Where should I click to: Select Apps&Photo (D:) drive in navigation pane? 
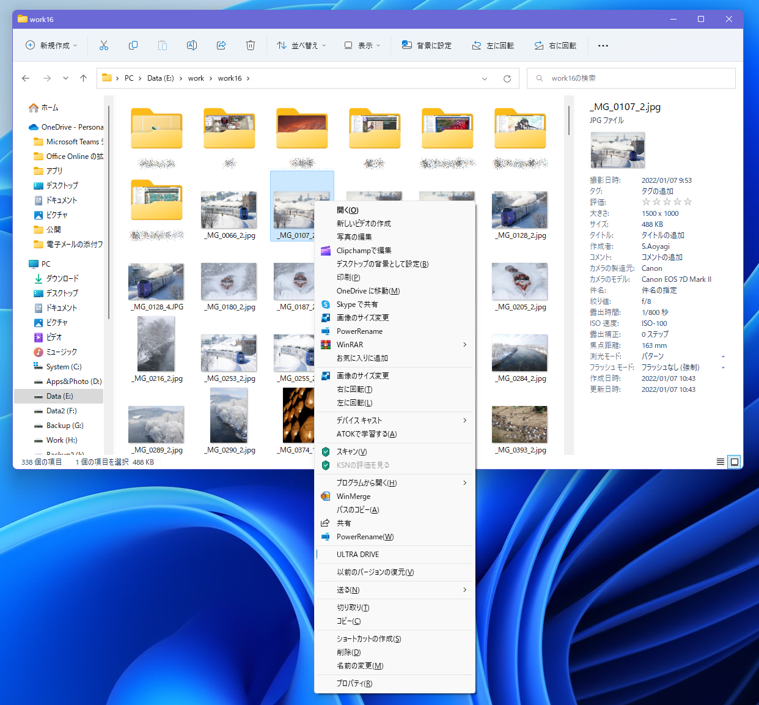(68, 382)
